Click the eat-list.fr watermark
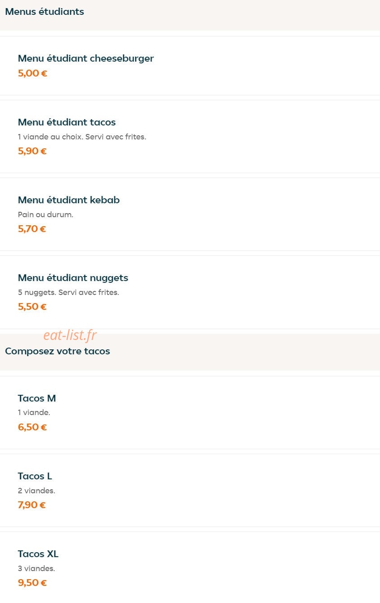This screenshot has width=380, height=603. (70, 335)
